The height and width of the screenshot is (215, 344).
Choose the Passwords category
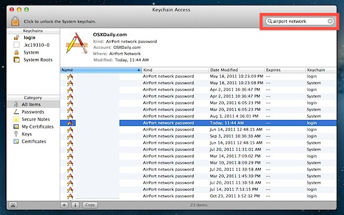[33, 112]
